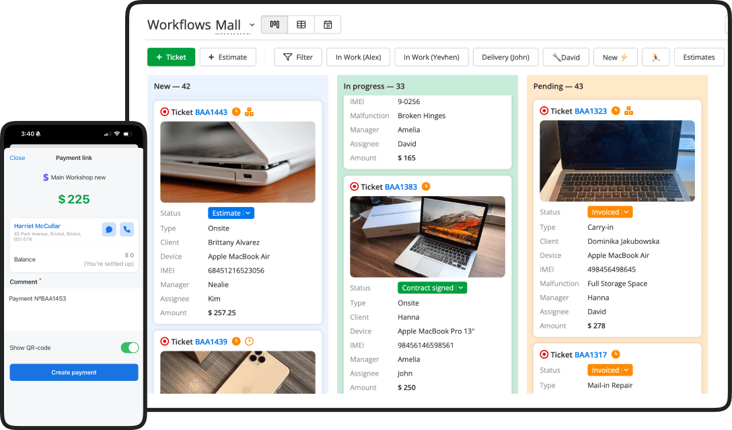The height and width of the screenshot is (430, 732).
Task: Call Harriet McCullar using phone icon
Action: 126,230
